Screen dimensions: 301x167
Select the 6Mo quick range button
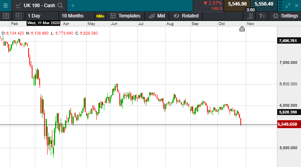[100, 16]
